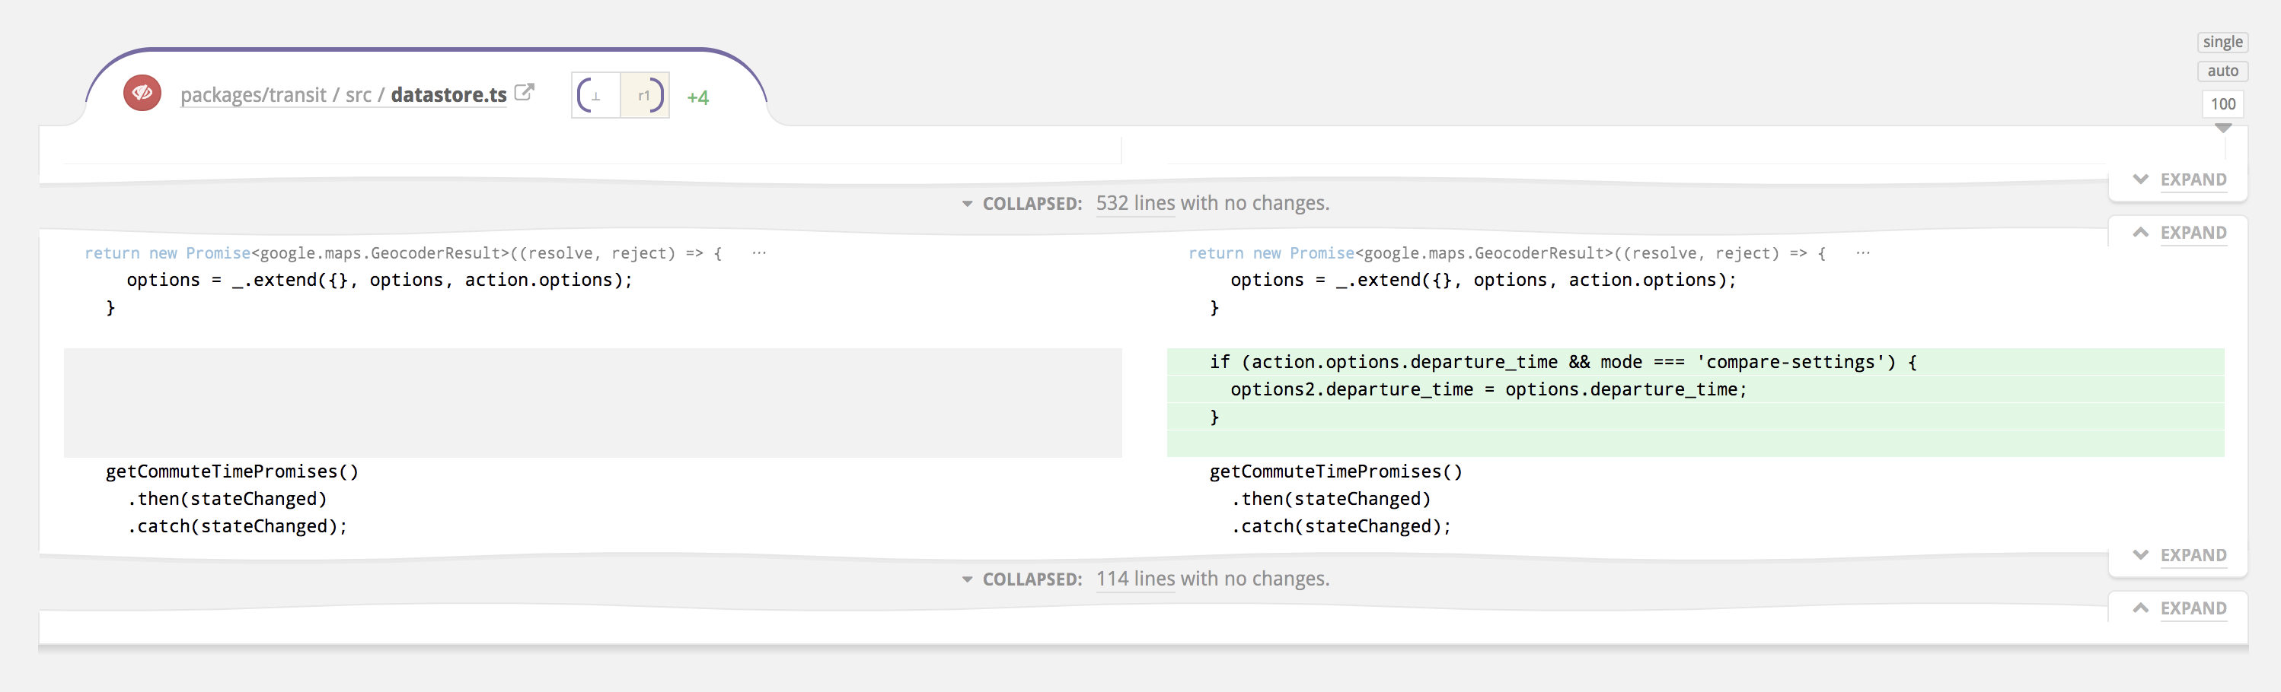Click the ellipsis after the right Promise line
The image size is (2281, 692).
tap(1863, 253)
